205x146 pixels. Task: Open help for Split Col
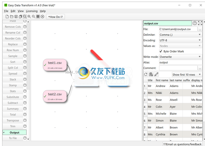pos(25,68)
